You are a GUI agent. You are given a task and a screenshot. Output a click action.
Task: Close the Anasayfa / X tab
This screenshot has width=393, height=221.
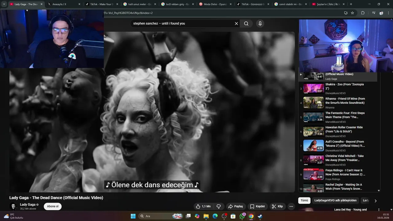click(79, 4)
